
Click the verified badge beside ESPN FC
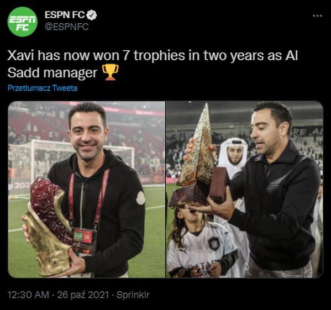point(92,15)
